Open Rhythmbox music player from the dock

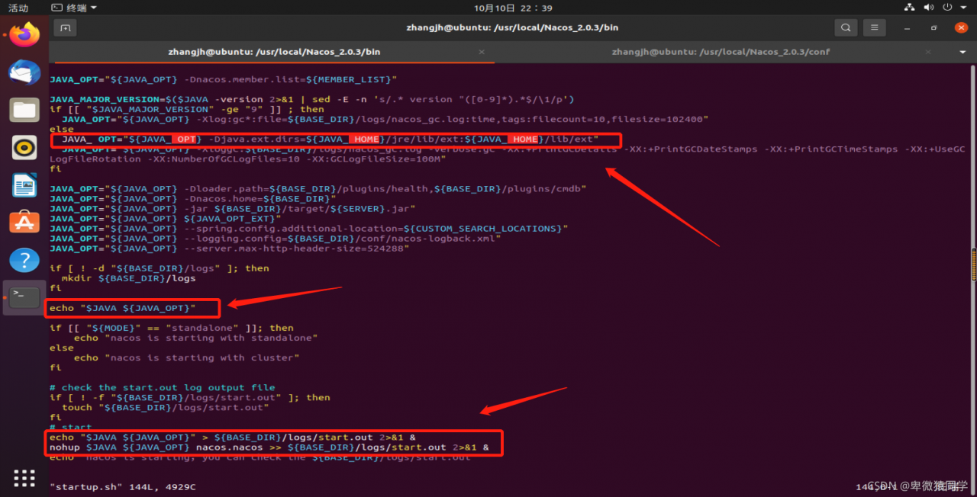click(x=24, y=147)
